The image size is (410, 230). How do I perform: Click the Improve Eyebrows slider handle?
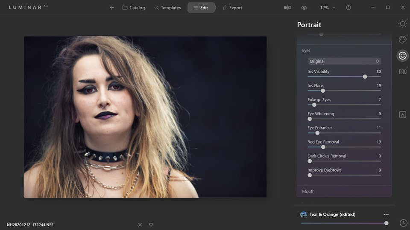(x=310, y=175)
